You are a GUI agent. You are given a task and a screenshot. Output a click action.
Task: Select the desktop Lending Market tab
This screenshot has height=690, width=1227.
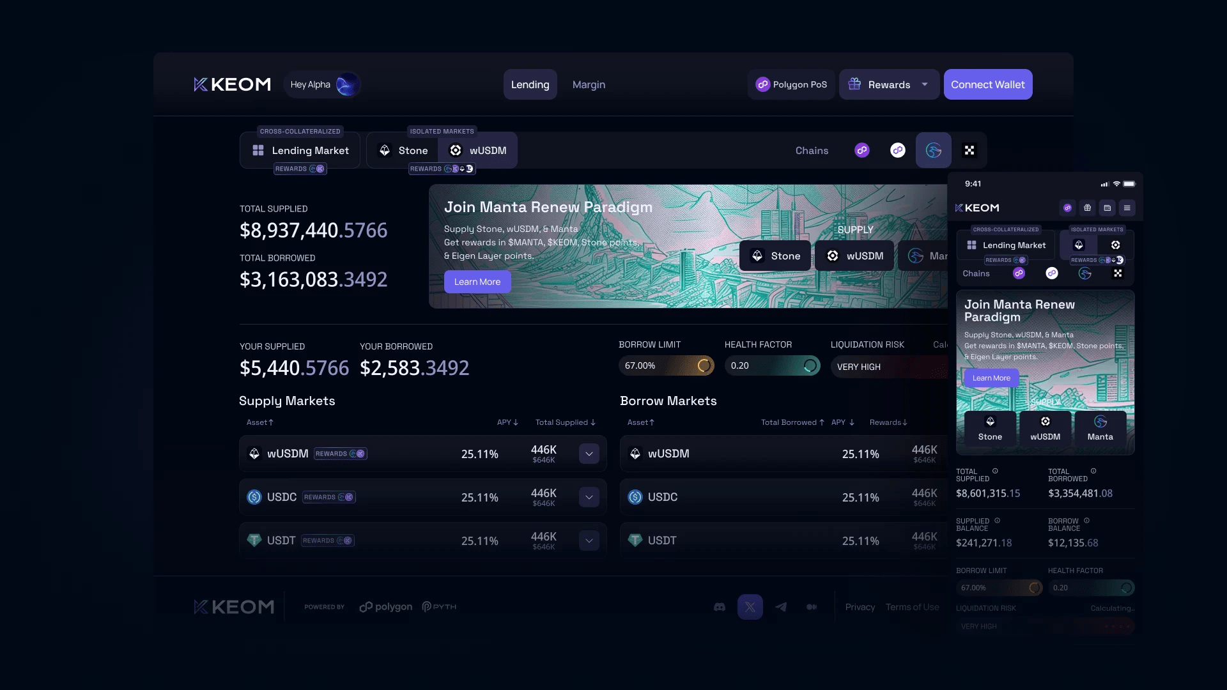click(300, 150)
